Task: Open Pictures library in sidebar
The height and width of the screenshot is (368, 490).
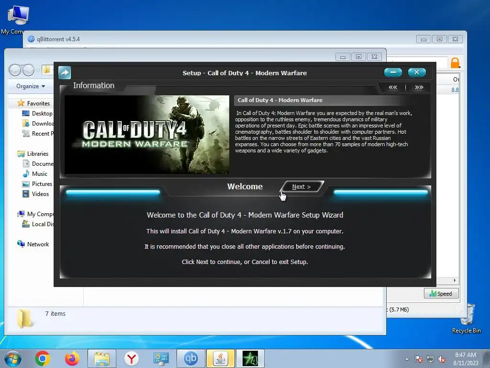Action: tap(37, 184)
